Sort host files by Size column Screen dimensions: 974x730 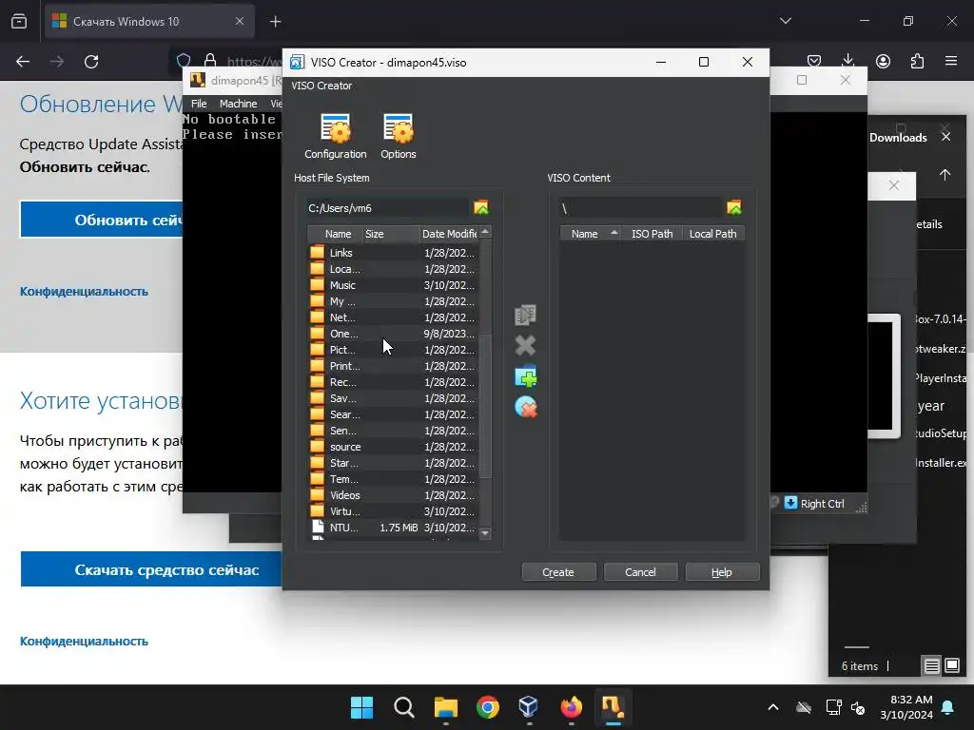click(390, 234)
